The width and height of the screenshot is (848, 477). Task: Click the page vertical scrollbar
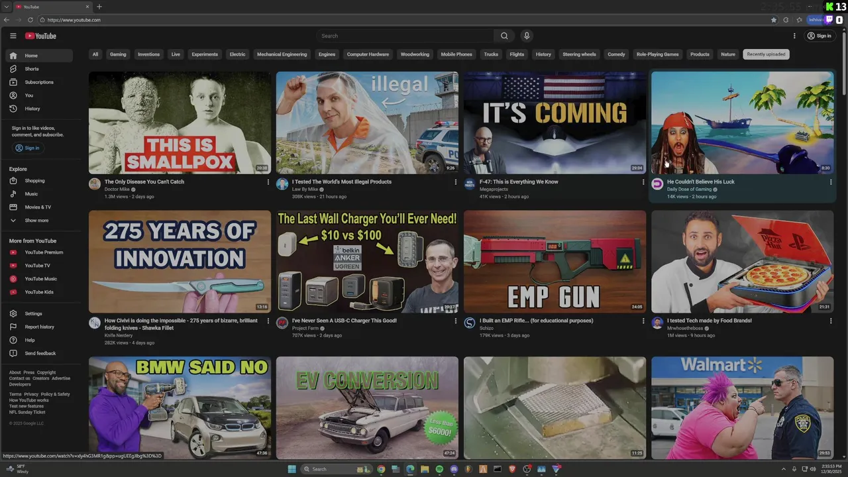(x=845, y=63)
